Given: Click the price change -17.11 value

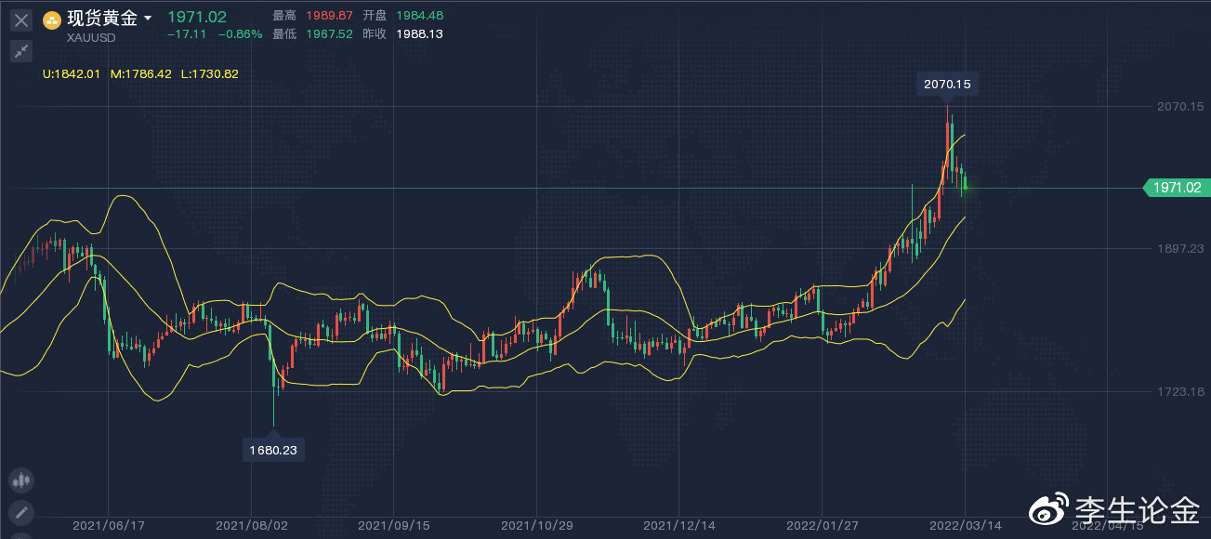Looking at the screenshot, I should (186, 33).
